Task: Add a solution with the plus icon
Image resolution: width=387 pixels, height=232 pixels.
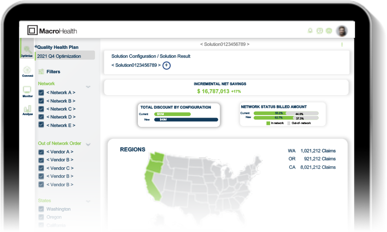Action: (x=167, y=65)
